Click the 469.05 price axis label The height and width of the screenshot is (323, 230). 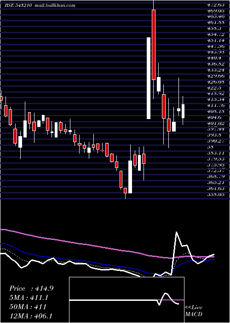pos(215,10)
